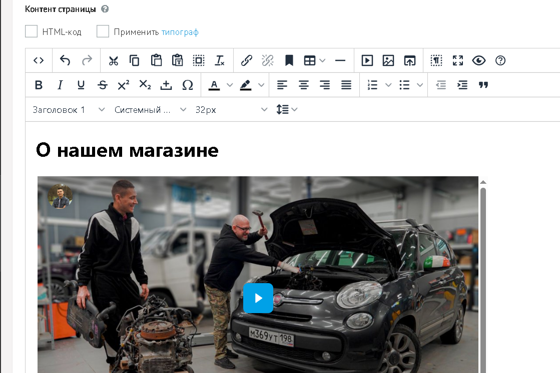The height and width of the screenshot is (373, 560).
Task: Toggle preview with the eye icon
Action: click(x=479, y=60)
